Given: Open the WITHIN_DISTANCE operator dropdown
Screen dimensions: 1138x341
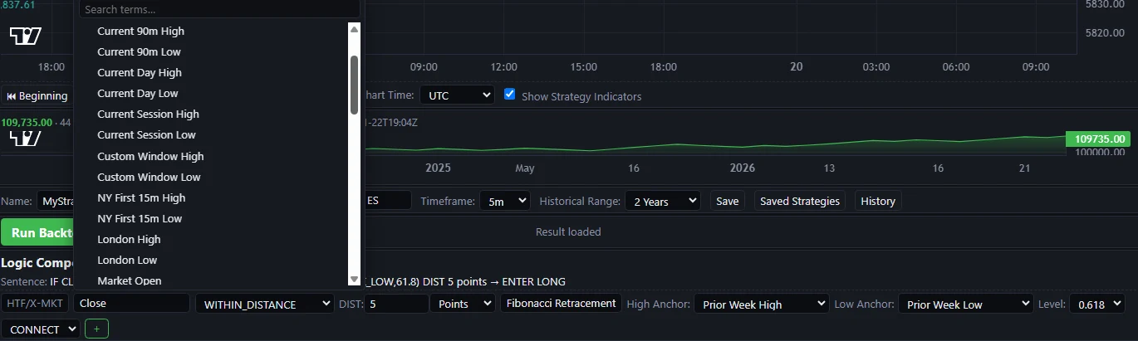Looking at the screenshot, I should 264,304.
